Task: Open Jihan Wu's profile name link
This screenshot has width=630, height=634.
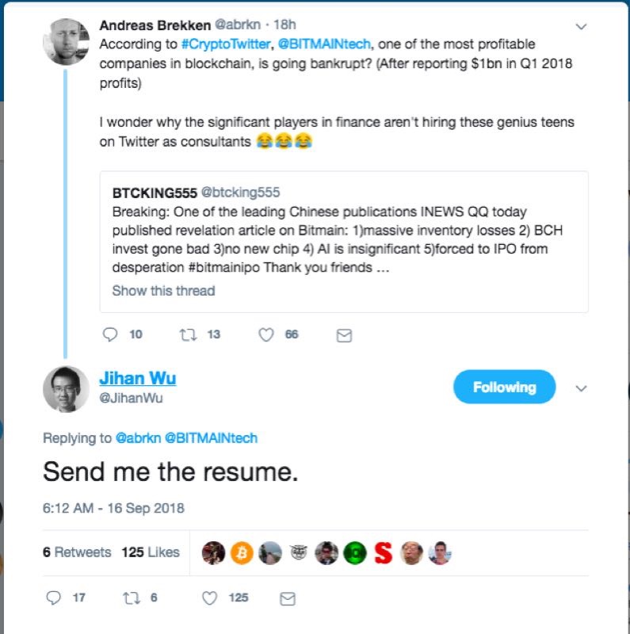Action: pyautogui.click(x=138, y=379)
